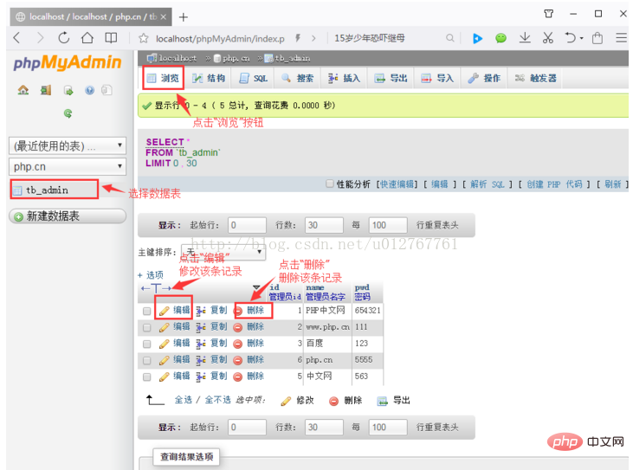Check the checkbox for 百度 row
This screenshot has height=470, width=633.
146,344
